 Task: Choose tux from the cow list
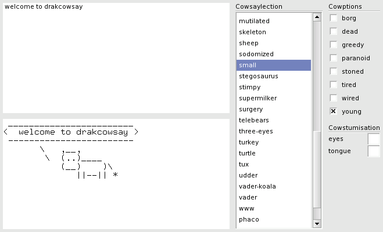(244, 164)
